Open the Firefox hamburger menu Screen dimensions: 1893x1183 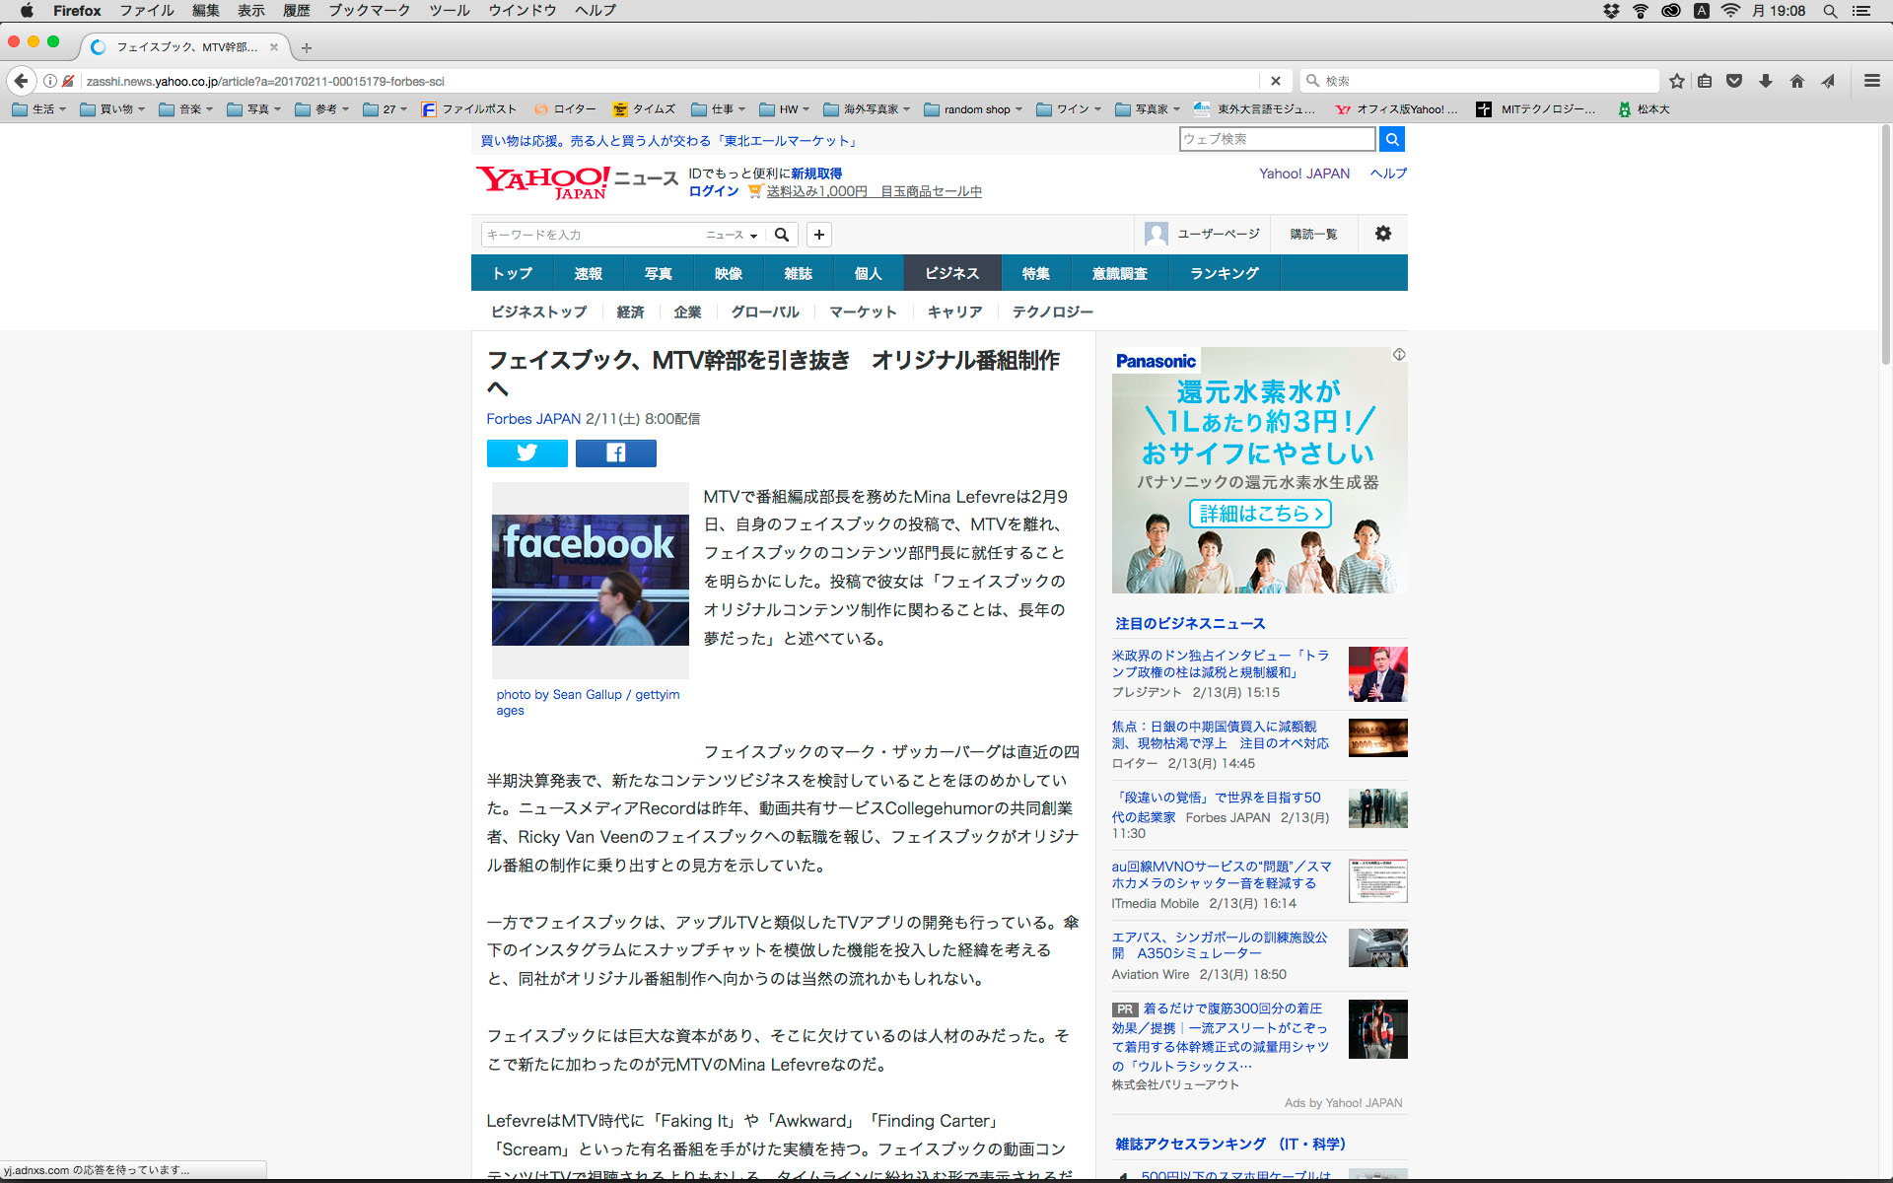tap(1871, 81)
